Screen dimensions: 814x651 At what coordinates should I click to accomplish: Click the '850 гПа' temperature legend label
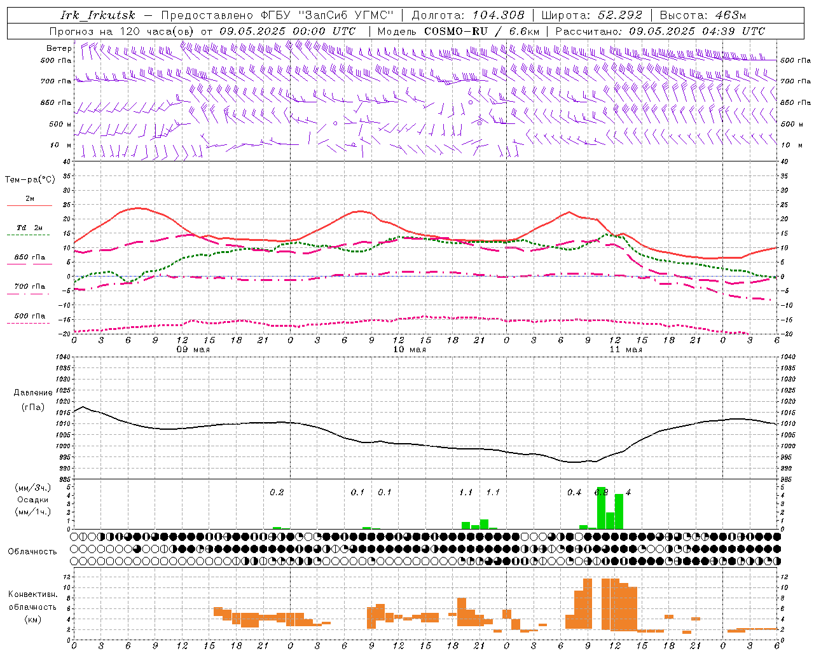30,257
